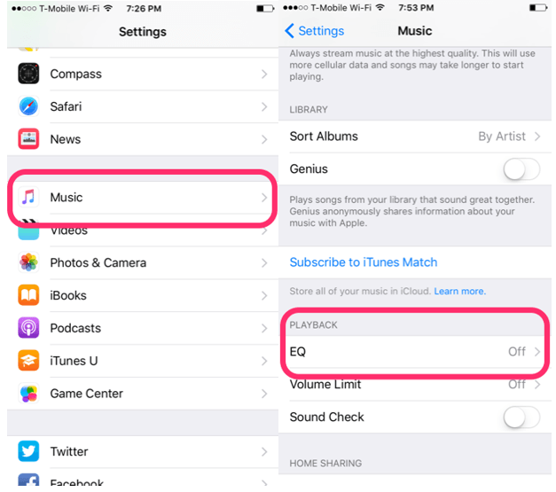This screenshot has height=492, width=556.
Task: Tap Subscribe to iTunes Match
Action: click(364, 262)
